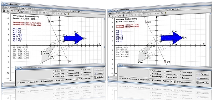Click the copy pages icon in the left window toolbar
Screen dimensions: 213x100
tap(54, 13)
